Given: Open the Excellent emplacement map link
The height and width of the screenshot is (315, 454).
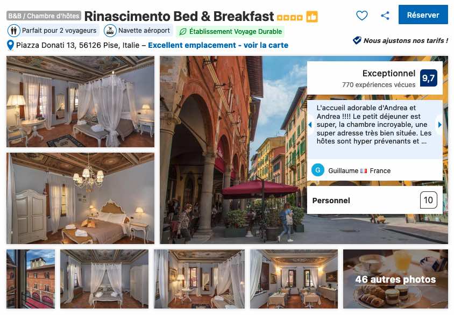Looking at the screenshot, I should click(218, 45).
